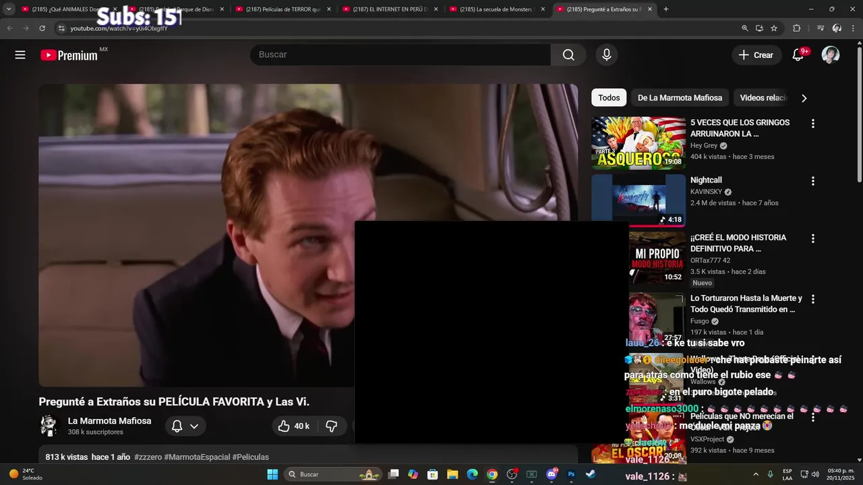
Task: Open the Nightcall video thumbnail
Action: [x=638, y=200]
